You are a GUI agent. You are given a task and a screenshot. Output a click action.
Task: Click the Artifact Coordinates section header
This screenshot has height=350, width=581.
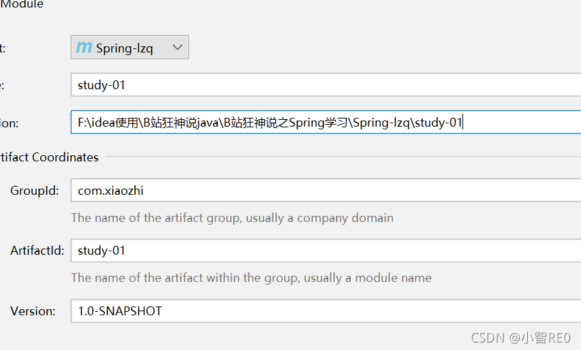pyautogui.click(x=49, y=157)
